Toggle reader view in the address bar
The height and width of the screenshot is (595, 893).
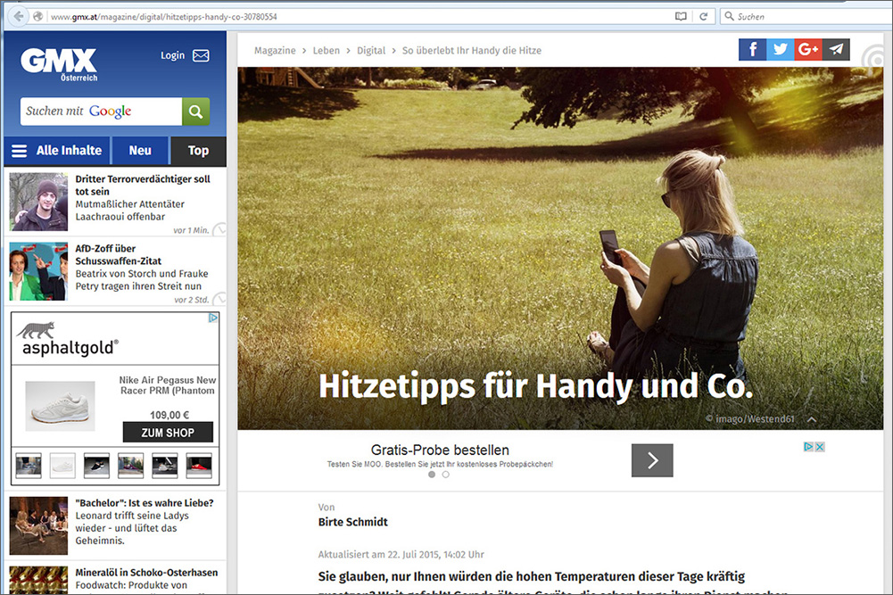pyautogui.click(x=681, y=17)
